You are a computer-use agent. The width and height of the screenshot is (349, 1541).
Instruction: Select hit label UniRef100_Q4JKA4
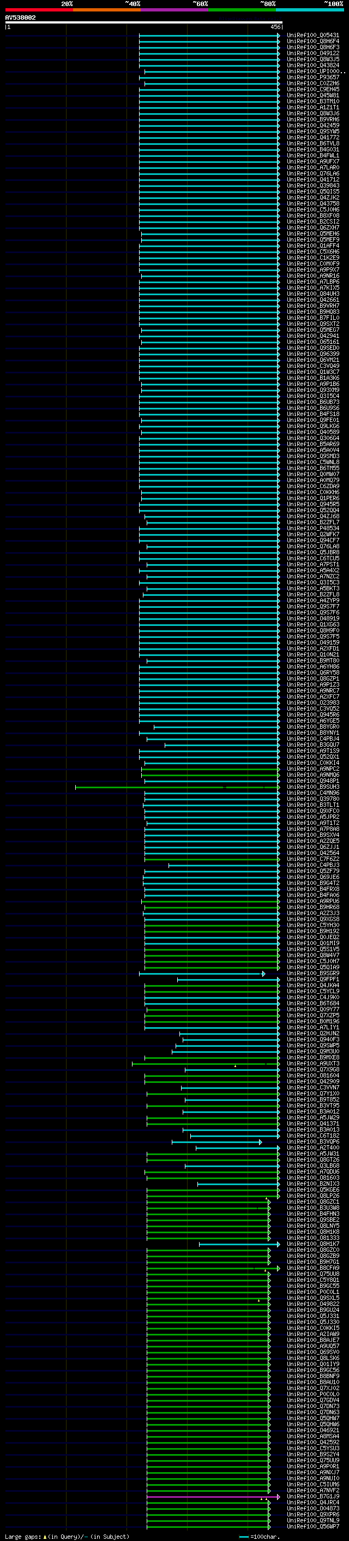(x=312, y=985)
